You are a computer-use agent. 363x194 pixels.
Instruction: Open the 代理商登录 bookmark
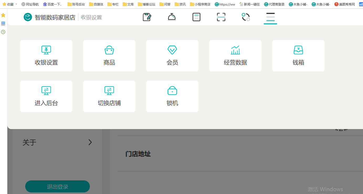point(274,4)
